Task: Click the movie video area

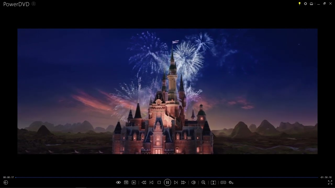Action: (x=167, y=91)
